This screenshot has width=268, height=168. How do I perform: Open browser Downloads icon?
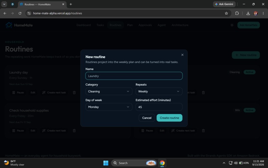248,13
